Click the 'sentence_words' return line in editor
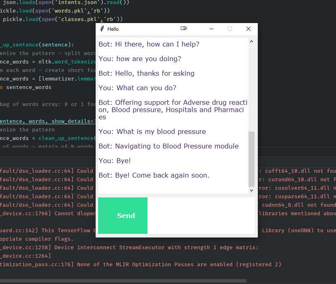Image resolution: width=336 pixels, height=284 pixels. [x=26, y=87]
